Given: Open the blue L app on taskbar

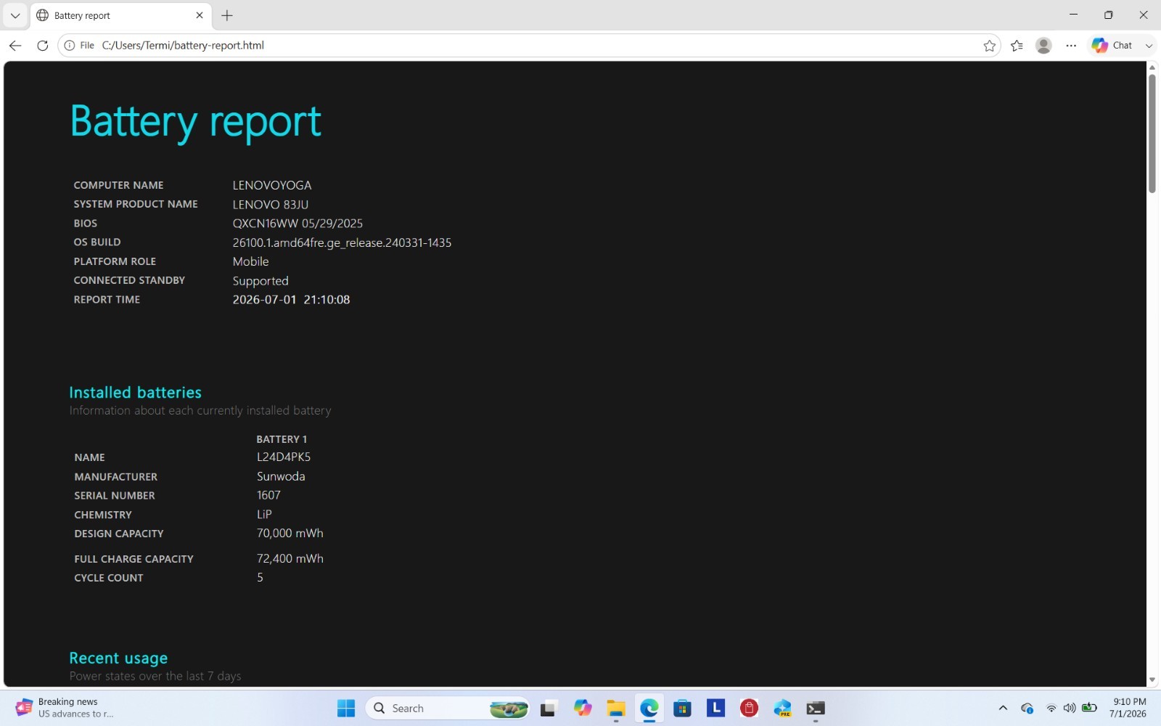Looking at the screenshot, I should (x=715, y=708).
